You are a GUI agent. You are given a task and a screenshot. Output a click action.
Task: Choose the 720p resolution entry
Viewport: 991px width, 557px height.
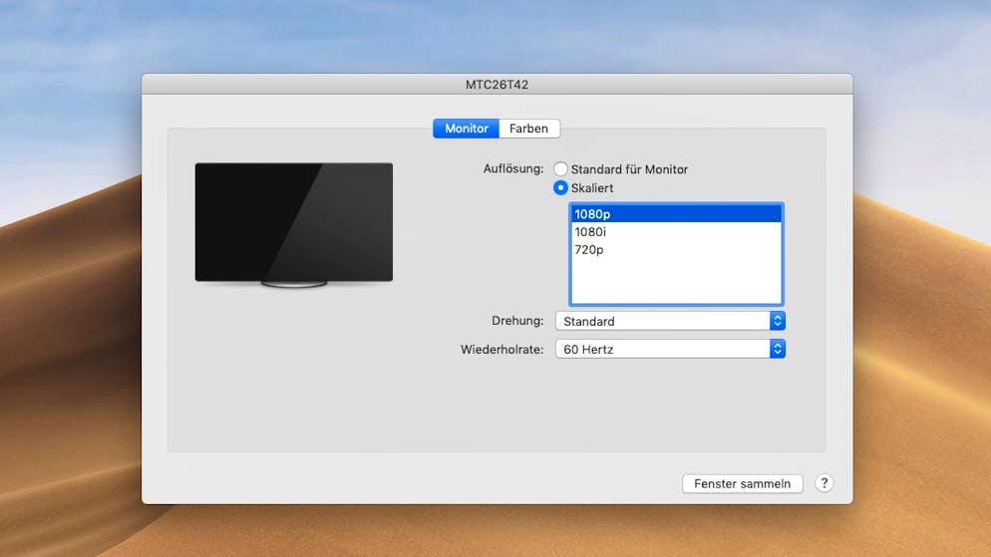click(x=676, y=249)
